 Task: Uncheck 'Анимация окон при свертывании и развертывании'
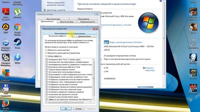[x=47, y=62]
